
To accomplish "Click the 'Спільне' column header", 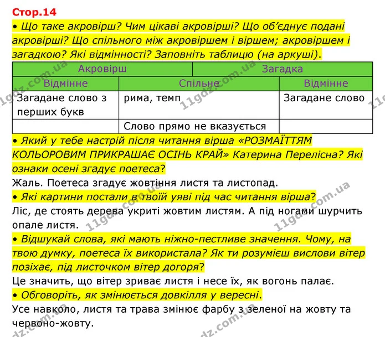I will point(199,84).
